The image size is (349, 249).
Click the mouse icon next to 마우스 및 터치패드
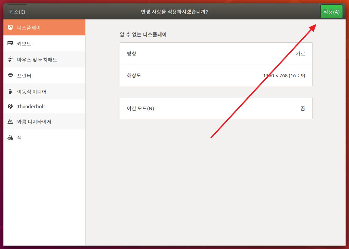coord(10,59)
